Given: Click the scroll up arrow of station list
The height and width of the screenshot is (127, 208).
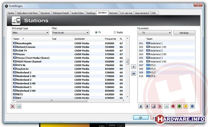Looking at the screenshot, I should point(127,38).
